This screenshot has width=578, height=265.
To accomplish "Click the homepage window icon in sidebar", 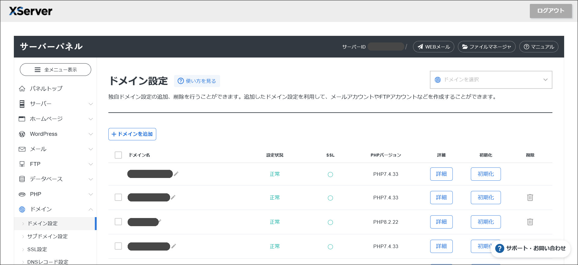I will pyautogui.click(x=22, y=119).
